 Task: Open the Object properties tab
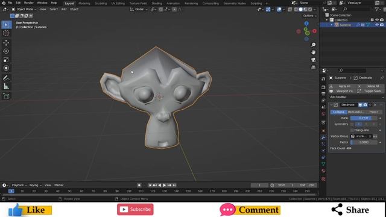[x=323, y=131]
